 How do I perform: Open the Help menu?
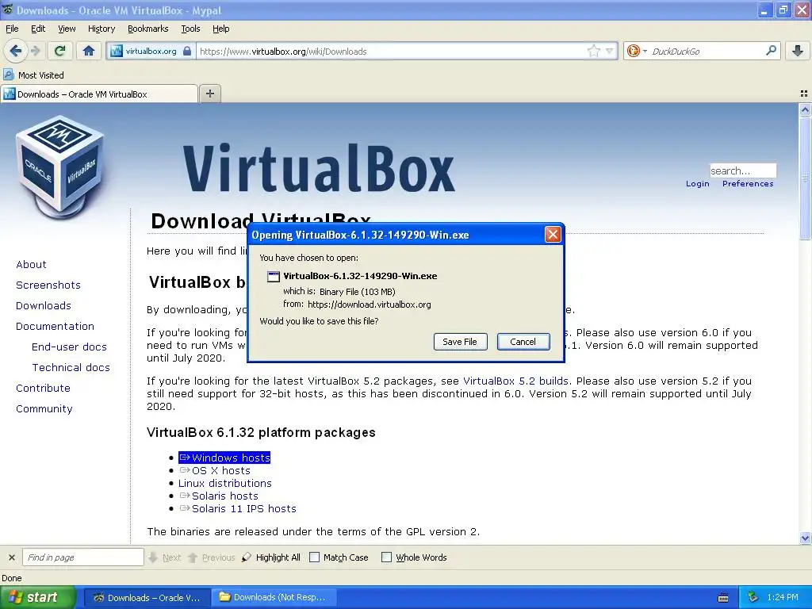tap(221, 29)
